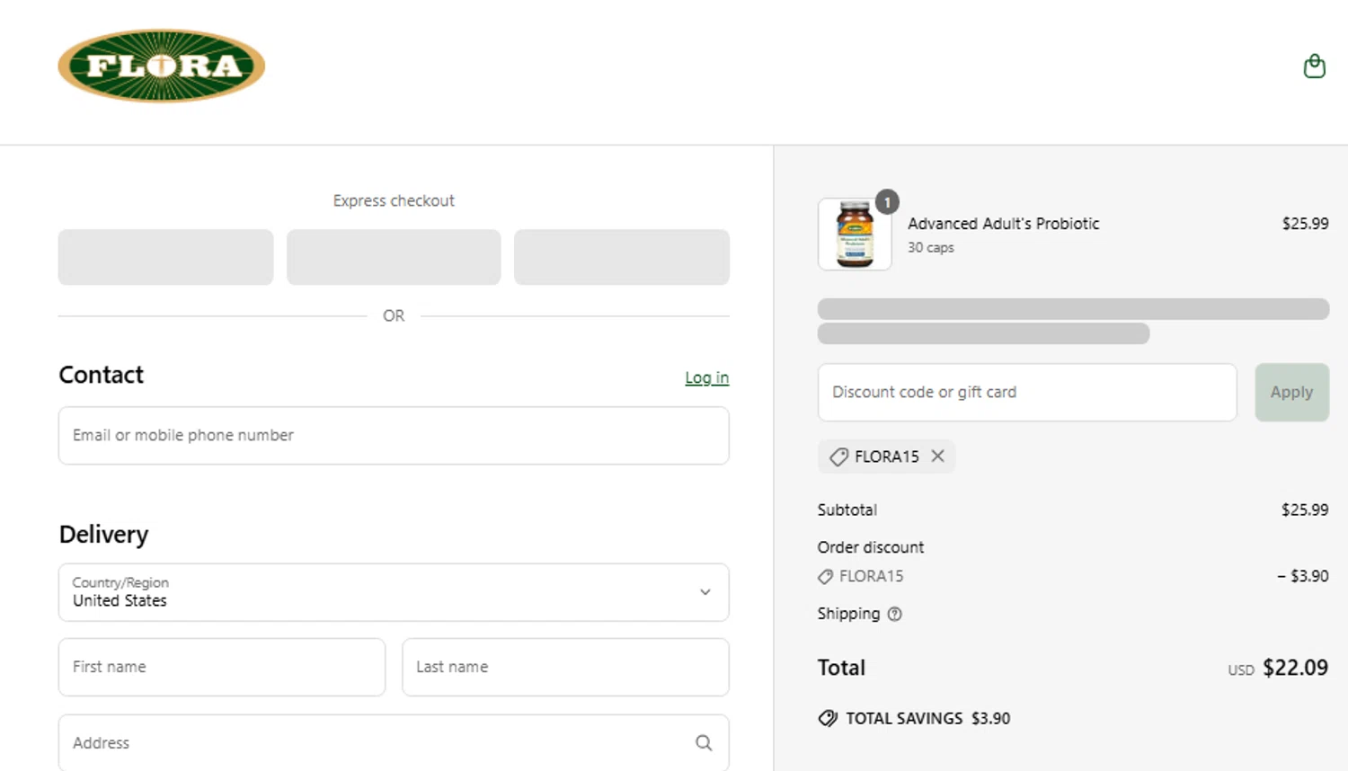Click the Total Savings tag icon
This screenshot has width=1348, height=771.
point(828,718)
